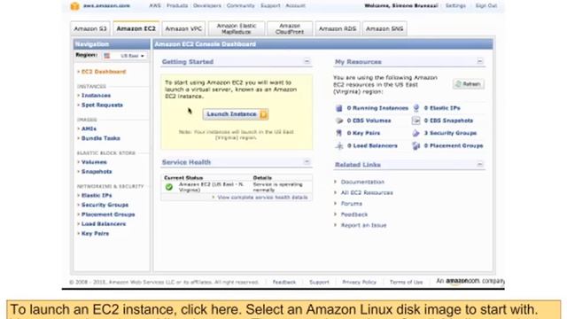Click the 3 Security Groups link
The height and width of the screenshot is (319, 567).
(450, 133)
